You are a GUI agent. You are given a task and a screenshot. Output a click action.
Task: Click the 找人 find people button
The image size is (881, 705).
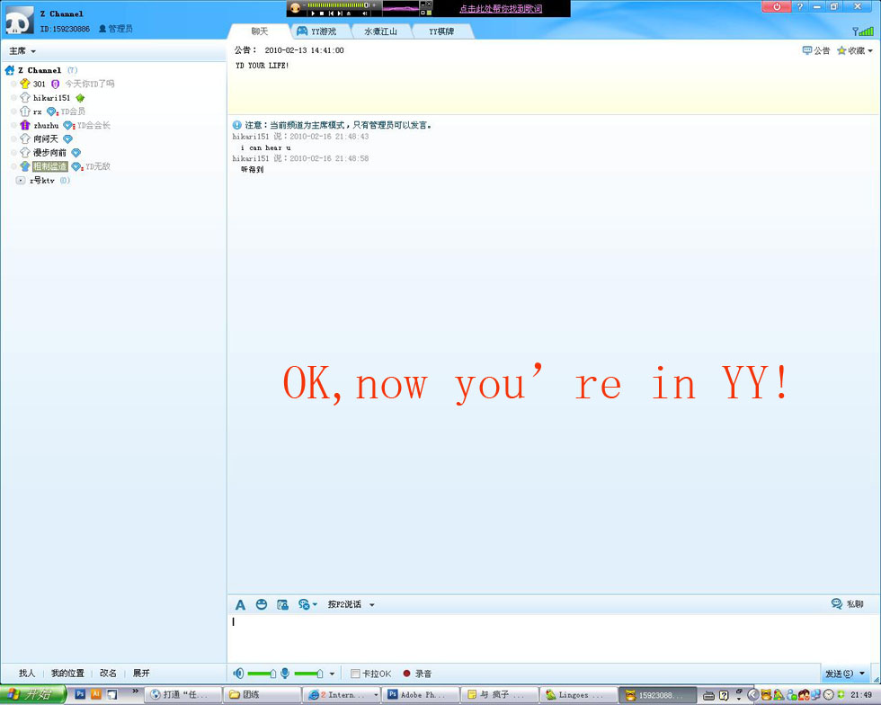coord(27,673)
